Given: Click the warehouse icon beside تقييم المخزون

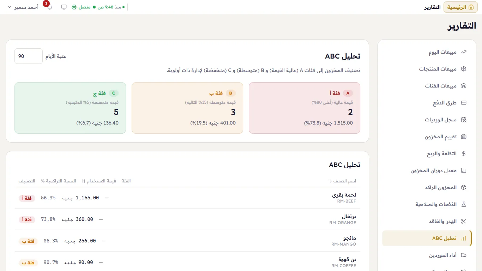Looking at the screenshot, I should click(x=464, y=137).
